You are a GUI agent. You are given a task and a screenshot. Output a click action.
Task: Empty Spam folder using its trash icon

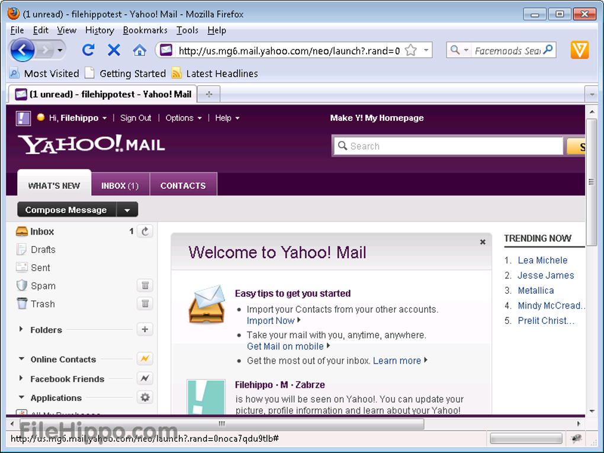pos(144,286)
